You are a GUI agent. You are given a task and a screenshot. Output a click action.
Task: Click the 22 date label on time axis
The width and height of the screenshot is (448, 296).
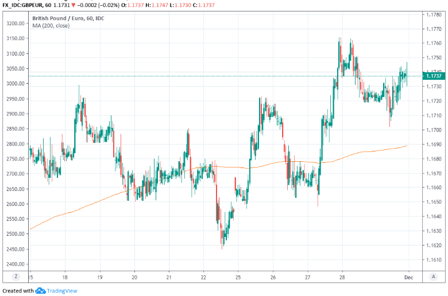tap(204, 276)
